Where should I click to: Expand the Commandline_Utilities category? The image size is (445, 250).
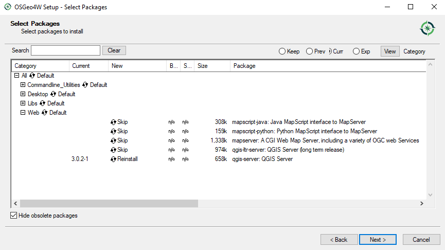(x=23, y=85)
